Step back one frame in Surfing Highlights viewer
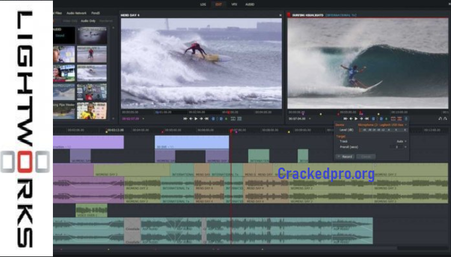This screenshot has height=257, width=451. [x=351, y=119]
